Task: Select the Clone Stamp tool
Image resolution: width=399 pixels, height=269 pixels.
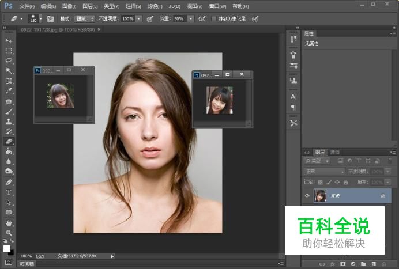Action: [9, 122]
